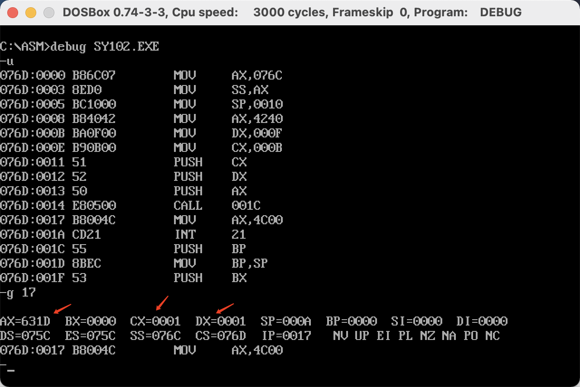Click the NZ zero flag
Viewport: 580px width, 387px height.
click(427, 336)
